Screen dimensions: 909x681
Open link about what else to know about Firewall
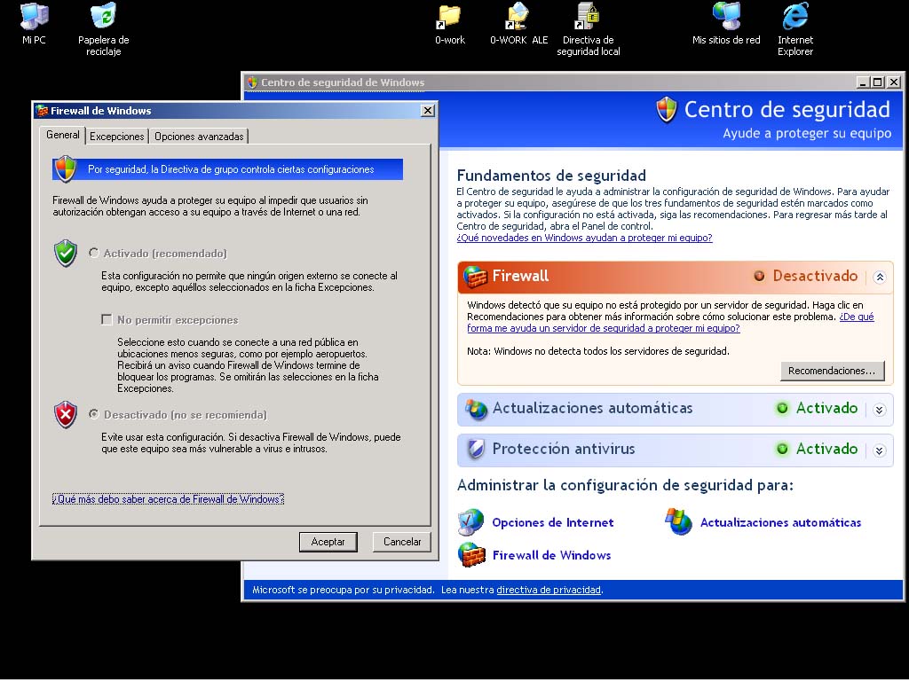click(x=168, y=499)
